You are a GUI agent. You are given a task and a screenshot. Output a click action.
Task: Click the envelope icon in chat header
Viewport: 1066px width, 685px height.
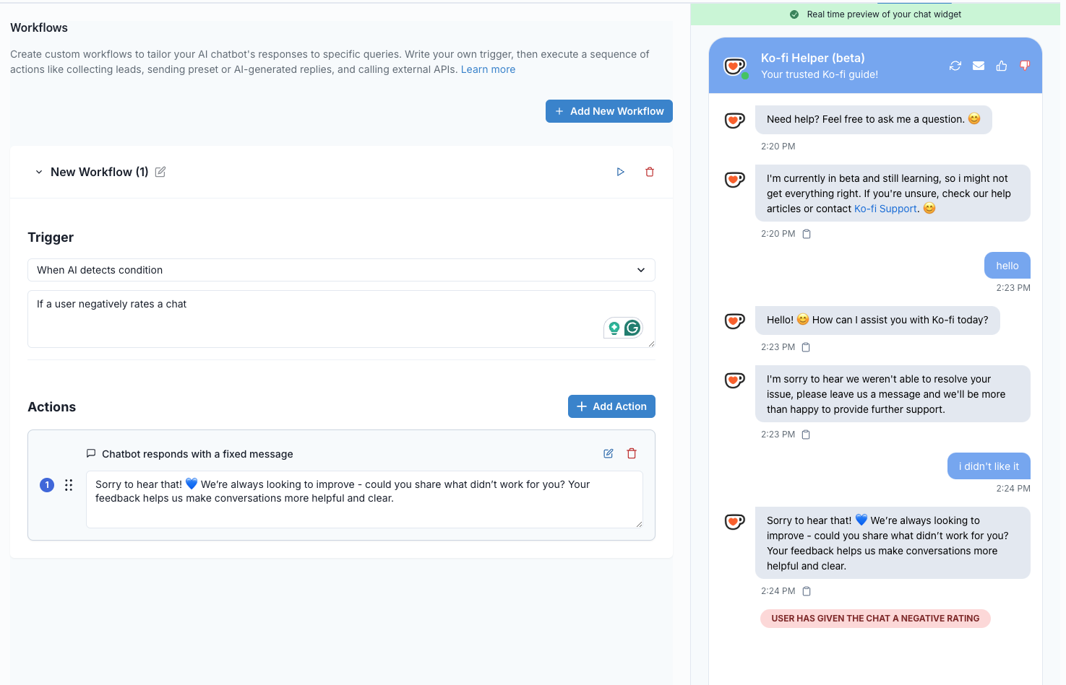[x=979, y=66]
